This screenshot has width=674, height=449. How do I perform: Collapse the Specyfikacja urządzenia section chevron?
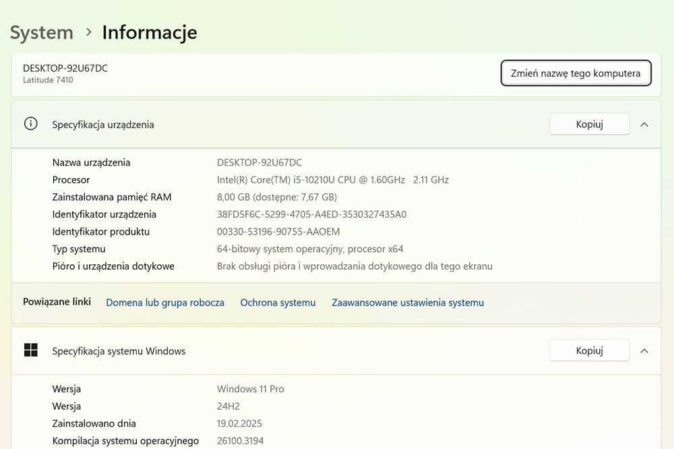(644, 124)
